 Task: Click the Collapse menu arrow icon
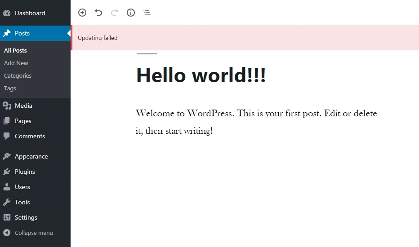tap(7, 233)
